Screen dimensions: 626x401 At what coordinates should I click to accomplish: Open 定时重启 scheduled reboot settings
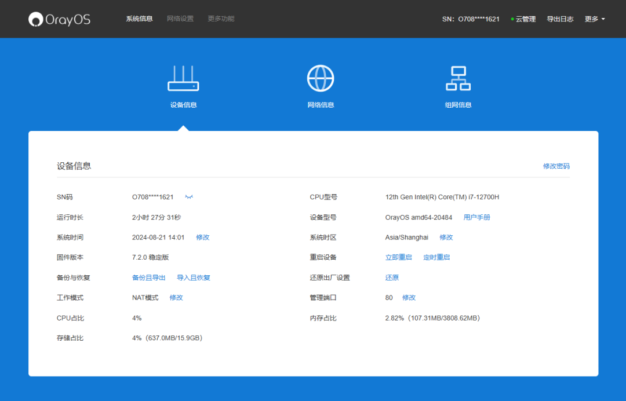coord(436,257)
